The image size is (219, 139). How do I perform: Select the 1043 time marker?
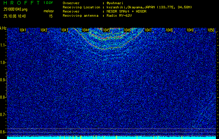click(65, 30)
